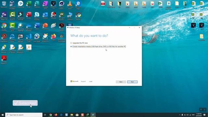Select the Oracle VM VirtualBox desktop icon
The width and height of the screenshot is (208, 117).
click(x=12, y=5)
